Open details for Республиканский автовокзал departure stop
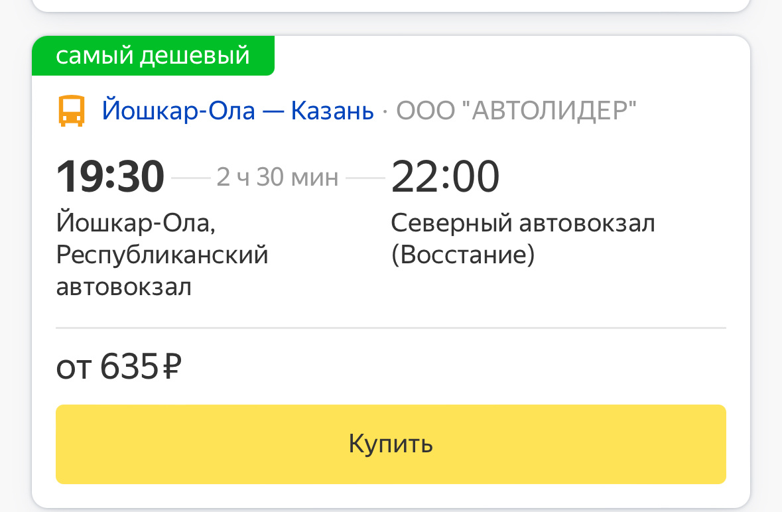This screenshot has height=512, width=782. (x=161, y=254)
